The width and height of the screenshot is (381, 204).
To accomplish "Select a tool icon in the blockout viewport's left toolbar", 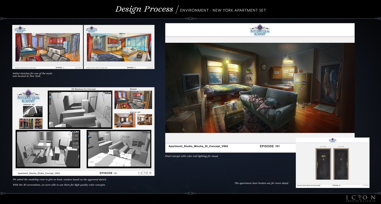I will click(x=50, y=97).
